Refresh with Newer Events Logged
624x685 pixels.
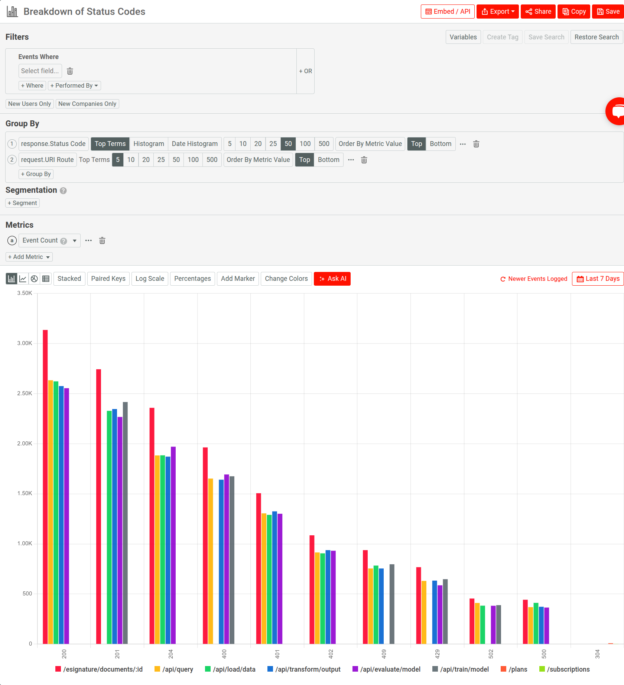point(533,279)
